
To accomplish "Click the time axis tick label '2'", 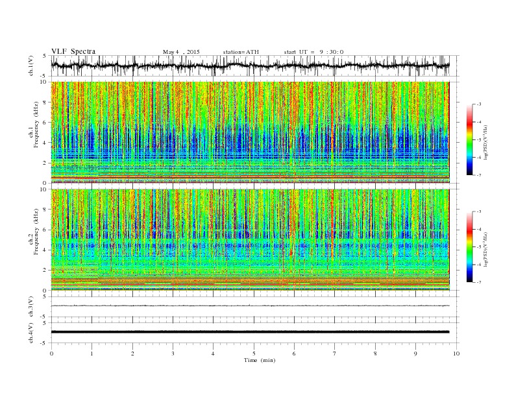I will coord(132,354).
